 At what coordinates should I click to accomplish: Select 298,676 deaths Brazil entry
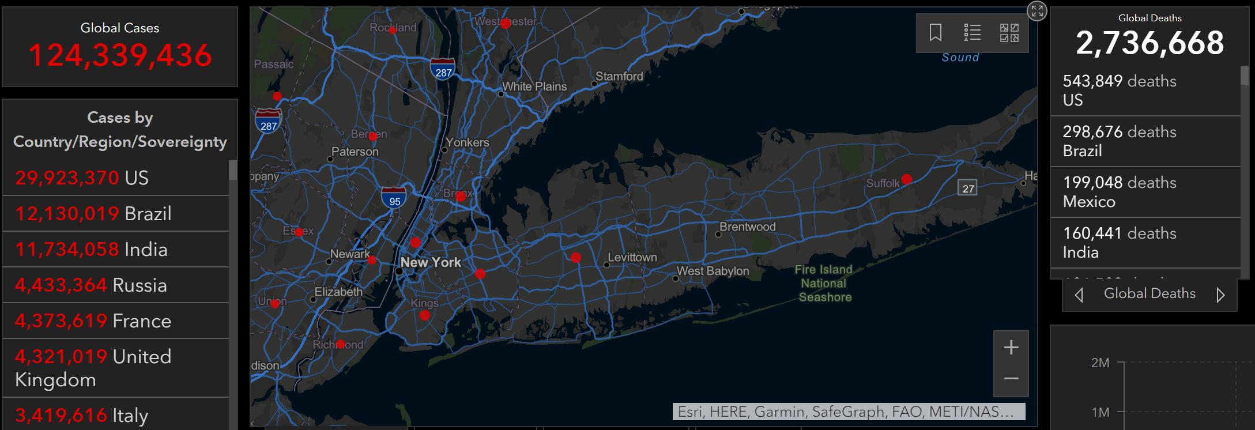pos(1145,141)
